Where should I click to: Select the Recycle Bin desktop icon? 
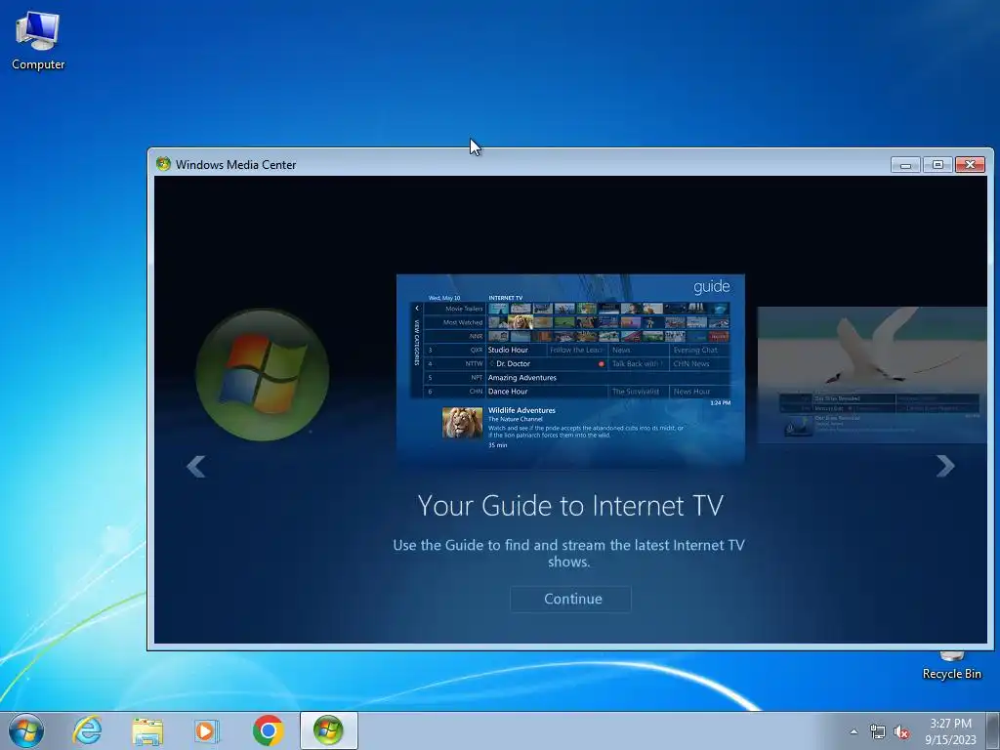951,666
